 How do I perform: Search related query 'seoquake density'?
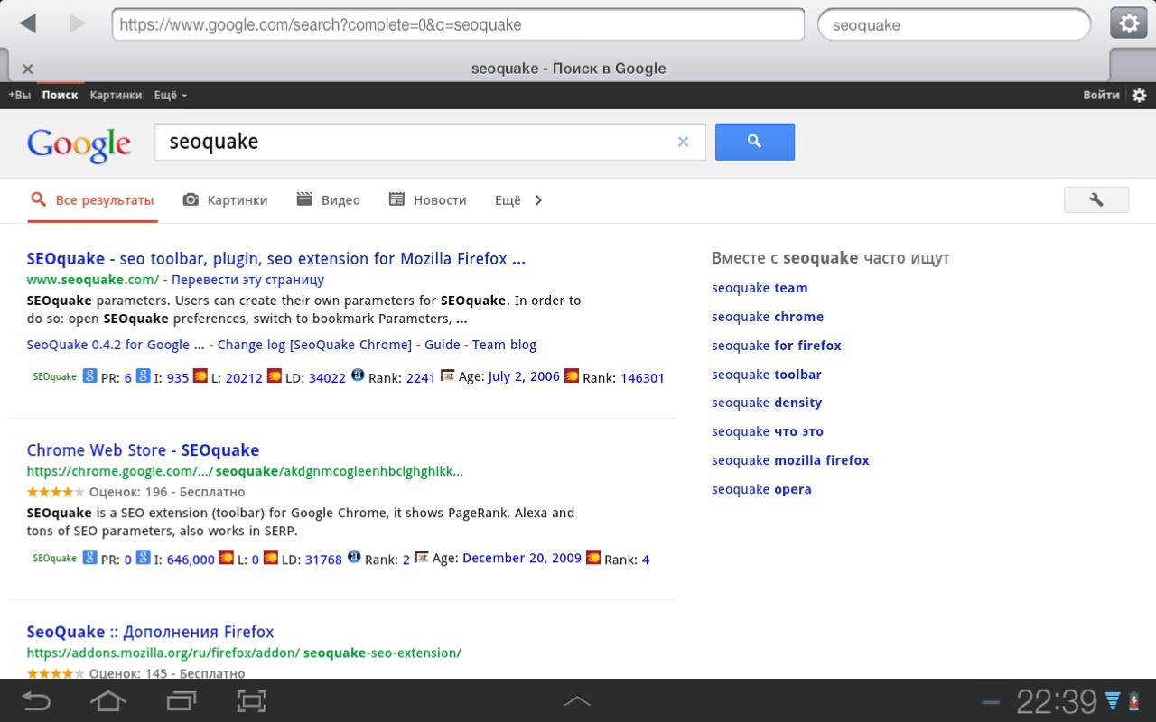coord(767,403)
